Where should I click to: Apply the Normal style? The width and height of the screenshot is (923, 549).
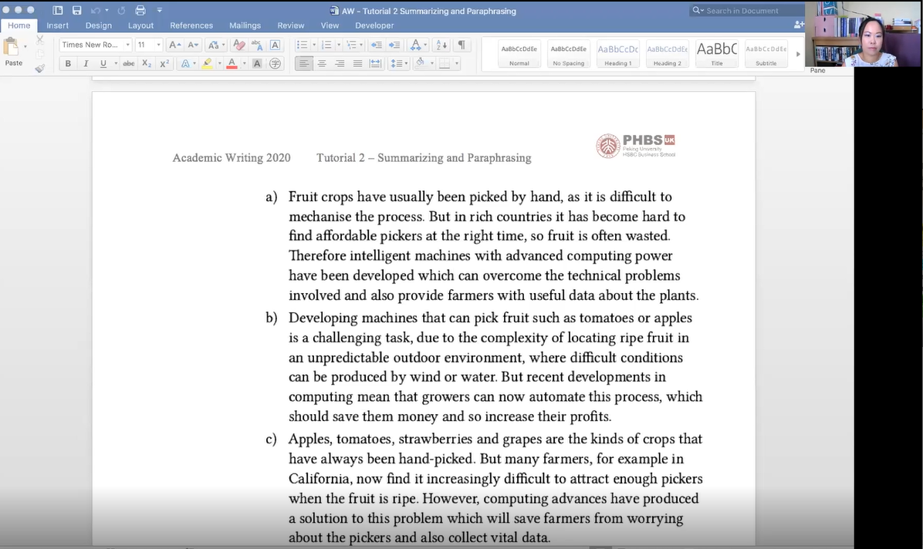click(519, 54)
